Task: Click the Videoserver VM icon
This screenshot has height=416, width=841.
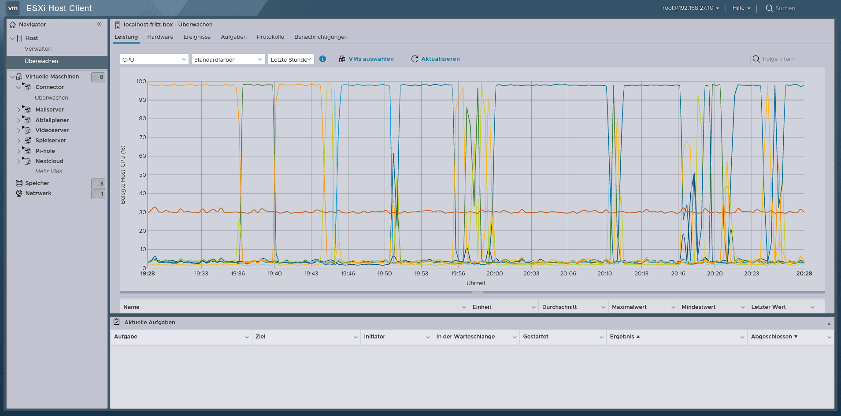Action: [x=27, y=130]
